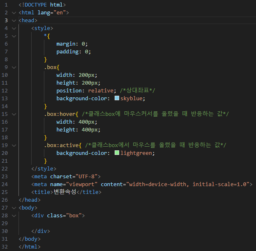
Task: Open the skyblue color swatch picker
Action: pyautogui.click(x=117, y=98)
